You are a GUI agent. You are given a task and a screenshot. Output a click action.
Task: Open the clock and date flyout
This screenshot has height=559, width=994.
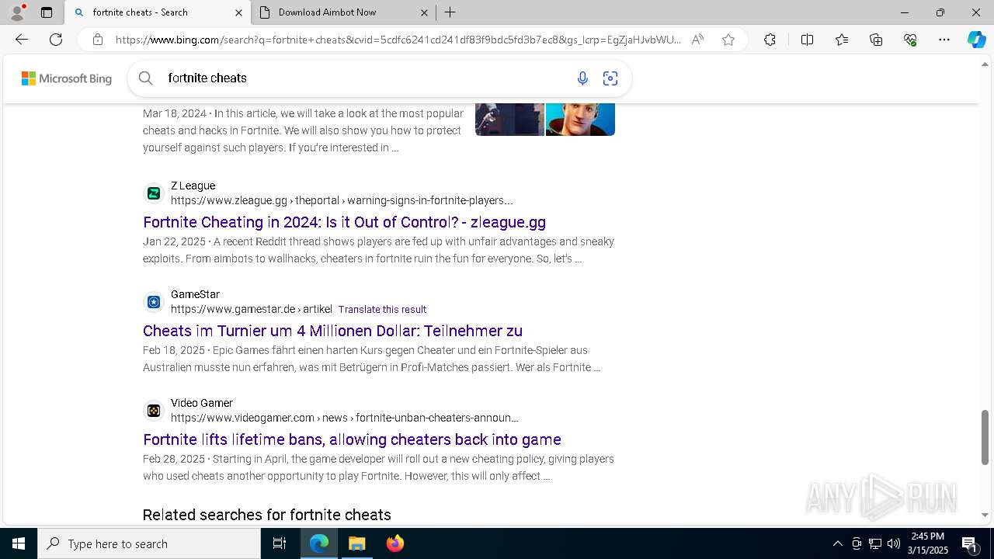click(929, 543)
